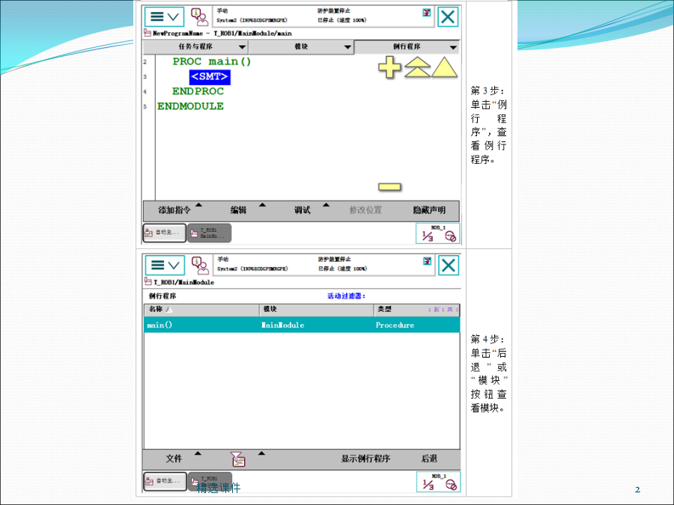Image resolution: width=674 pixels, height=505 pixels.
Task: Open the filter funnel icon menu
Action: pyautogui.click(x=237, y=459)
